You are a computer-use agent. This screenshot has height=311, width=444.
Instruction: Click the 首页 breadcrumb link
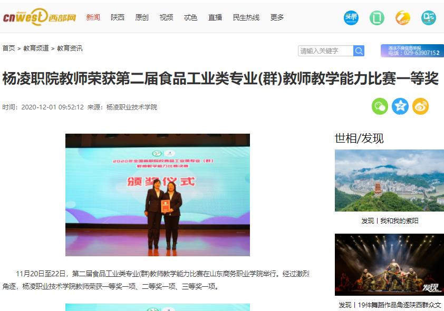coord(9,48)
